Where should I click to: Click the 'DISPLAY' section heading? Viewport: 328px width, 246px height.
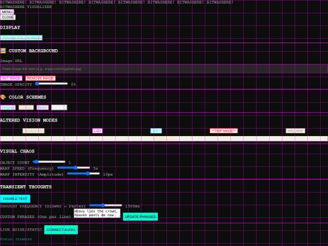pyautogui.click(x=10, y=27)
